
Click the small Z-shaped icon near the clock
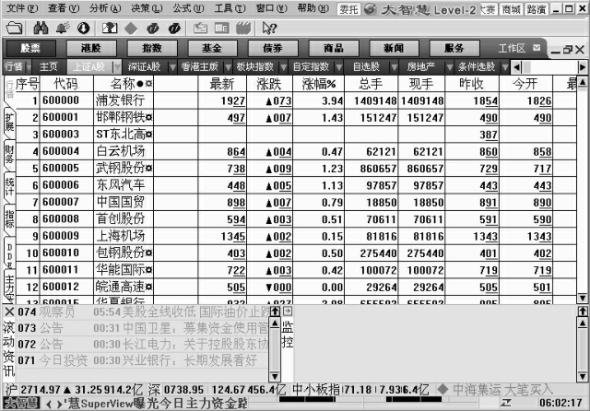tap(506, 403)
